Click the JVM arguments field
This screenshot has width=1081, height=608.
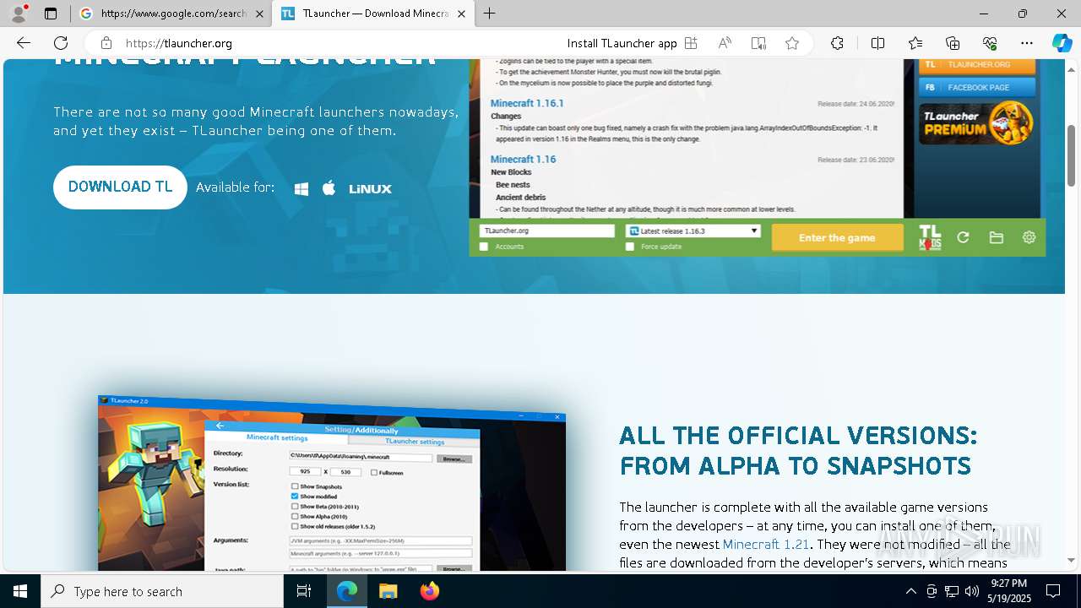381,540
